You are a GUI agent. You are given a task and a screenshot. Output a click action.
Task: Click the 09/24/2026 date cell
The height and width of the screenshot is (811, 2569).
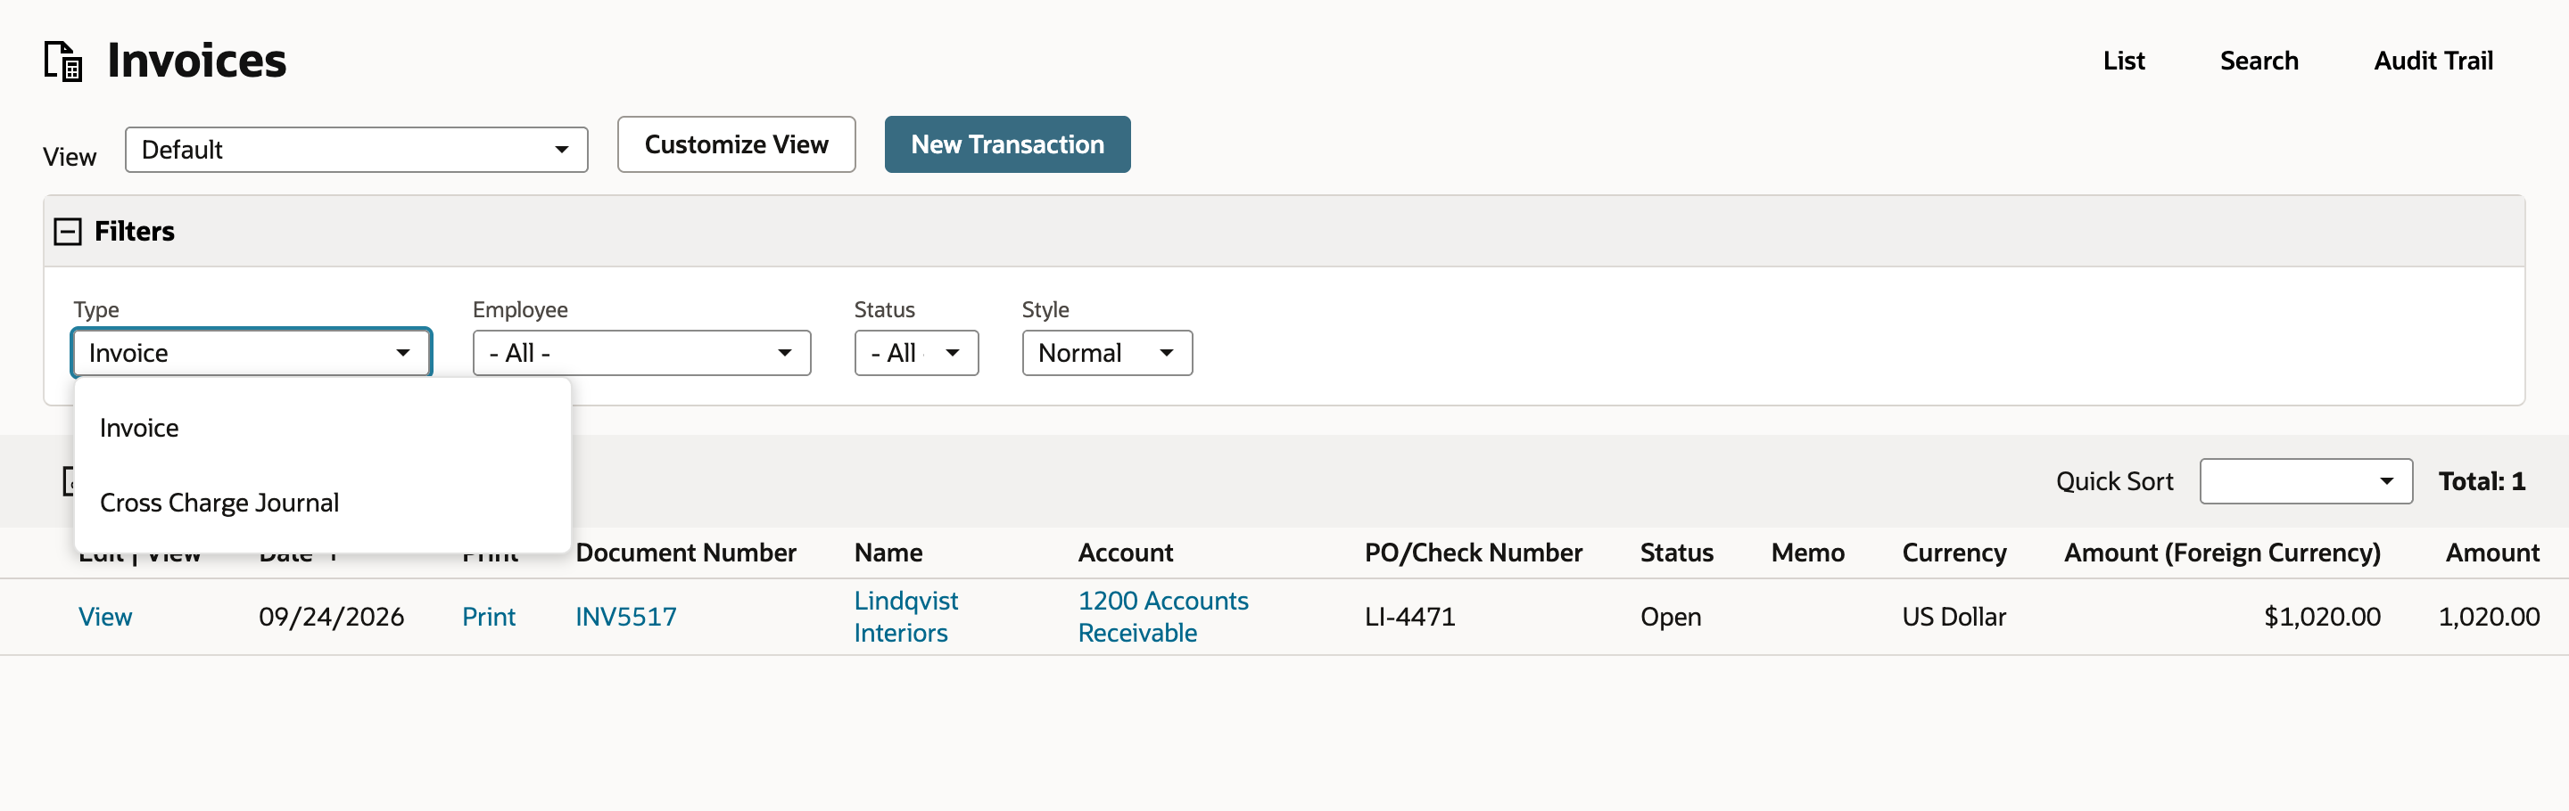click(331, 617)
